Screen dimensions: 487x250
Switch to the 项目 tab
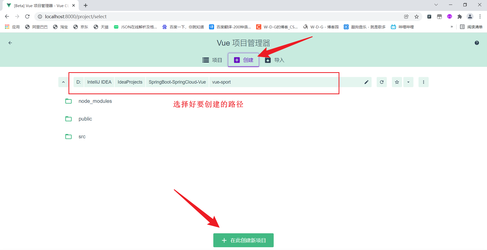point(213,60)
